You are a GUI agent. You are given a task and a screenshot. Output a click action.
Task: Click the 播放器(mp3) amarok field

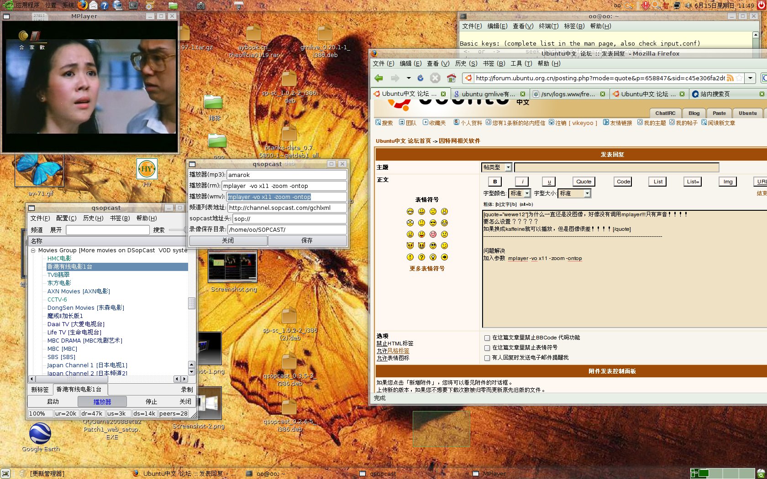[287, 175]
